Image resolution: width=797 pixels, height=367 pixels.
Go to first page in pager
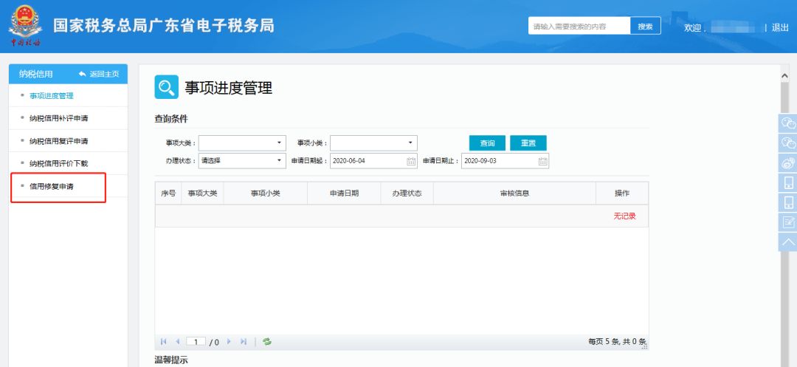pyautogui.click(x=163, y=342)
